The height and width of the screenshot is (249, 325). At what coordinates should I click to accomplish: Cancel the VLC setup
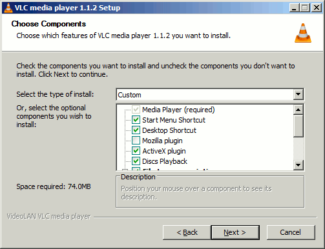[291, 232]
